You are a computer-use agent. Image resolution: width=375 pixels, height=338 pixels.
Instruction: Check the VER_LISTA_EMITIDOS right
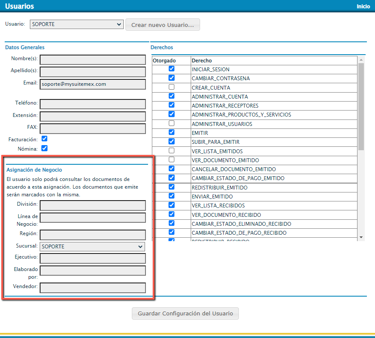tap(172, 151)
